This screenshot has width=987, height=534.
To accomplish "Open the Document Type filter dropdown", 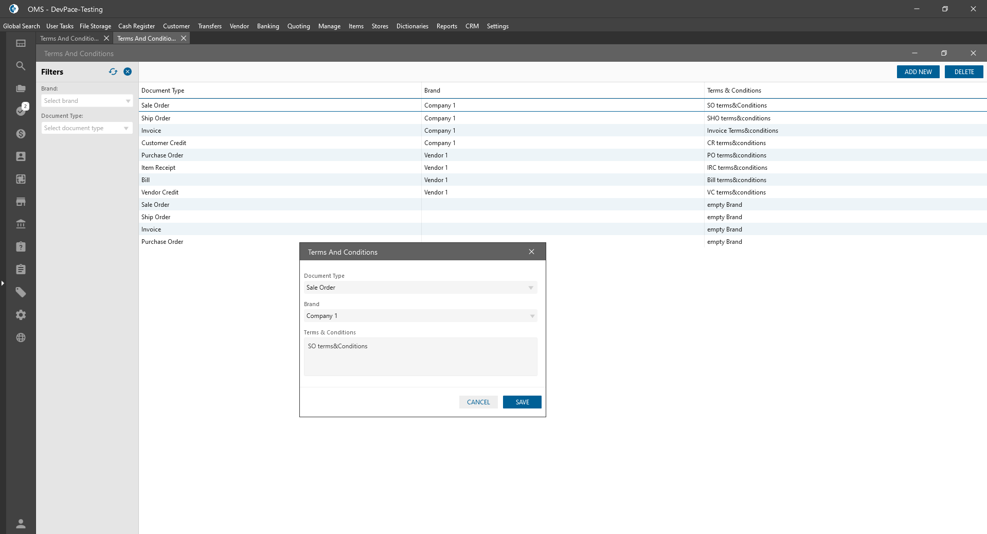I will click(x=87, y=128).
